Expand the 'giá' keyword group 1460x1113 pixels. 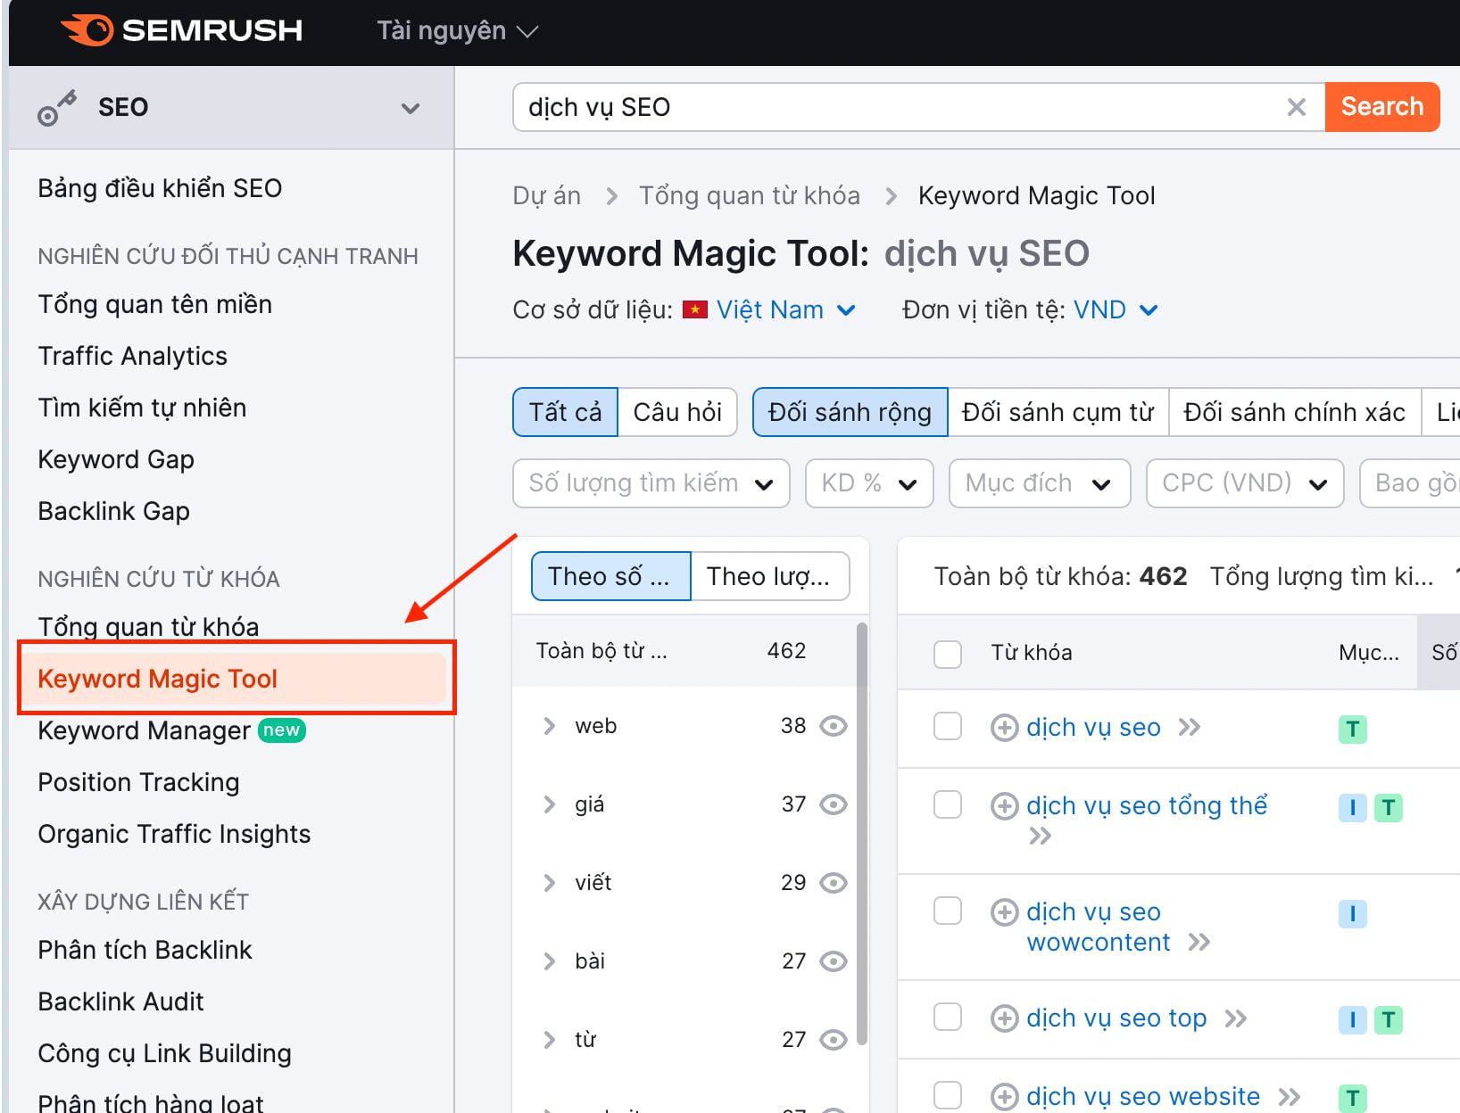tap(550, 804)
